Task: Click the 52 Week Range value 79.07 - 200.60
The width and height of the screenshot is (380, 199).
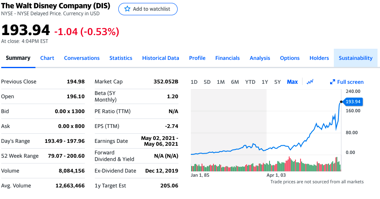Action: (66, 156)
